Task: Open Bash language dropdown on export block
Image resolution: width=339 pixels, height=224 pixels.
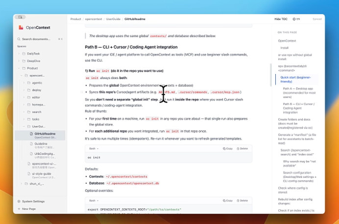Action: pos(94,200)
